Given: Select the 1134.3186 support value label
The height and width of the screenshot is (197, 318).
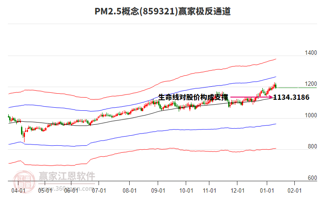Looking at the screenshot, I should click(x=291, y=97).
